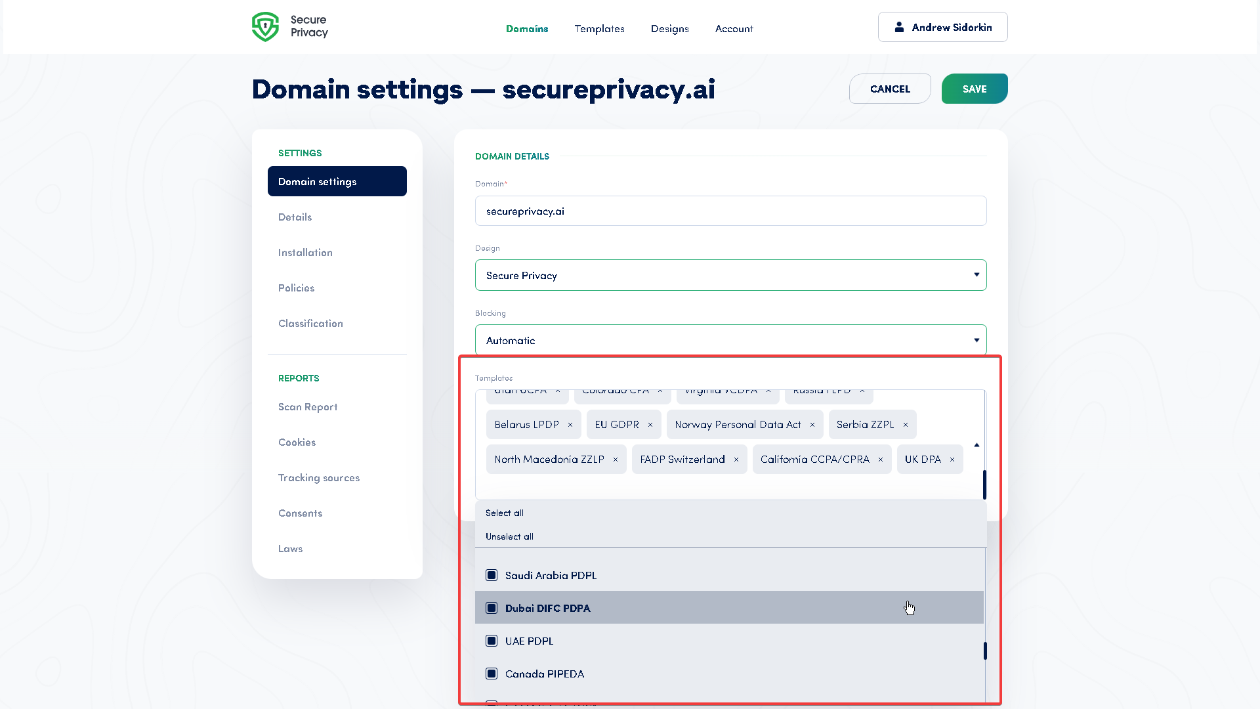Remove the Belarus LPDP template tag

pyautogui.click(x=570, y=424)
